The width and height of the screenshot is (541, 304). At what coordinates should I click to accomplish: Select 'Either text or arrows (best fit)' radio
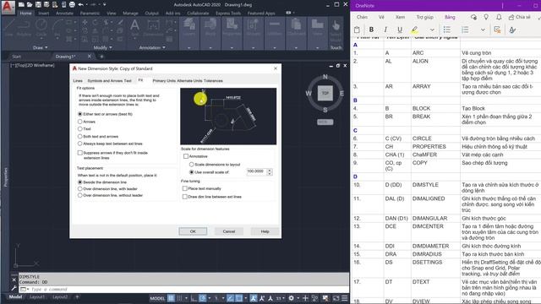coord(80,114)
